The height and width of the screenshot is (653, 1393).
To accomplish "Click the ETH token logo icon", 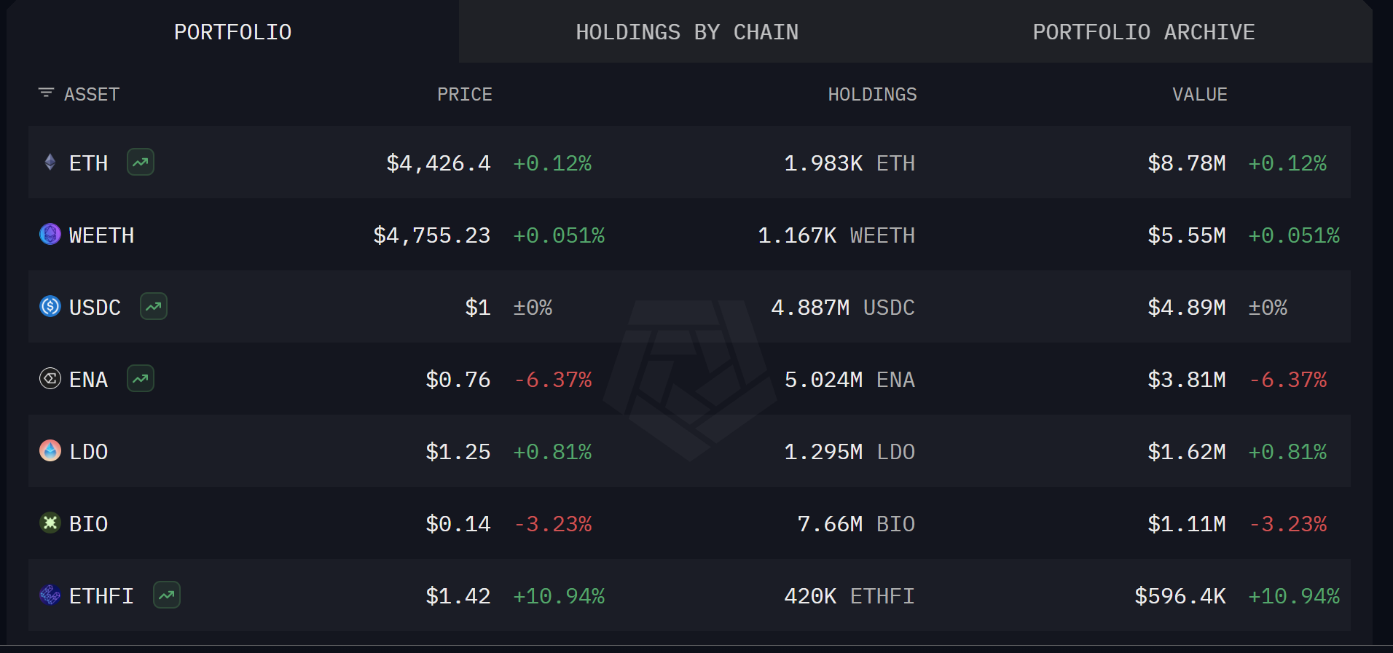I will click(x=50, y=162).
